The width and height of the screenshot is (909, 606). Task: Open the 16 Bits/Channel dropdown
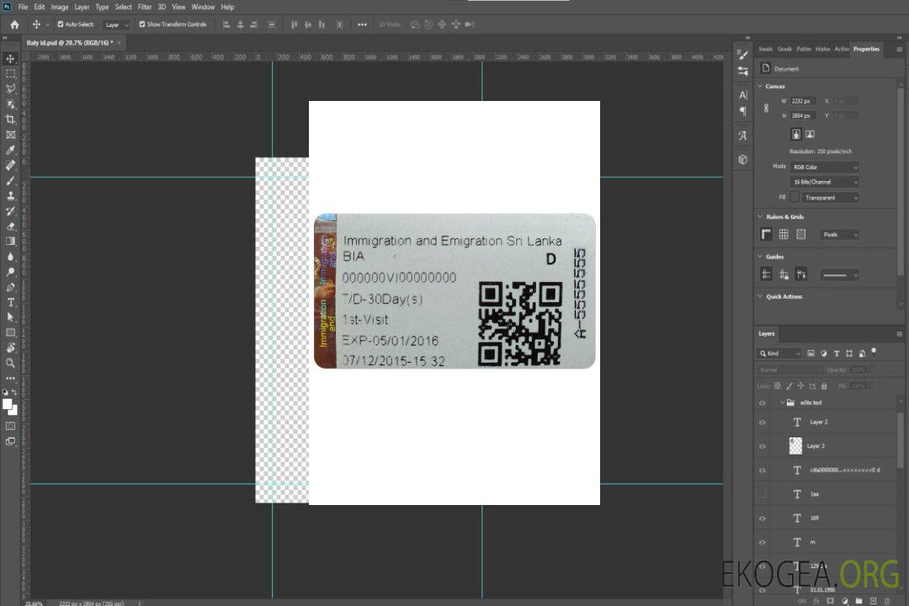tap(825, 182)
